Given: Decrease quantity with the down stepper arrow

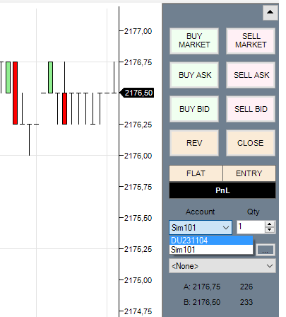Looking at the screenshot, I should coord(270,230).
